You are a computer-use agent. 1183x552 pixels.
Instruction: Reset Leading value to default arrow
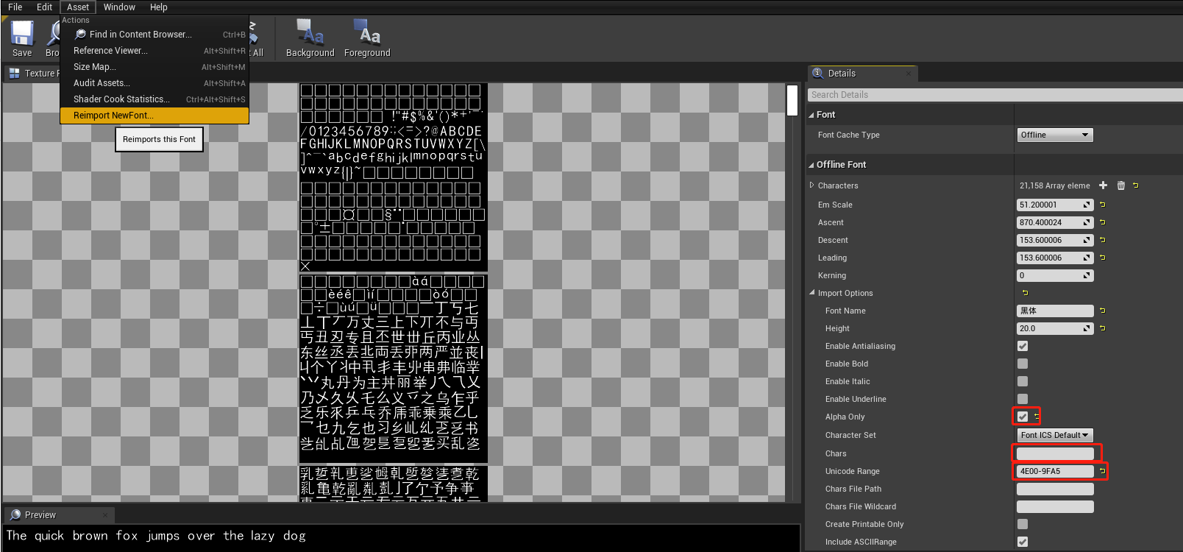1103,258
